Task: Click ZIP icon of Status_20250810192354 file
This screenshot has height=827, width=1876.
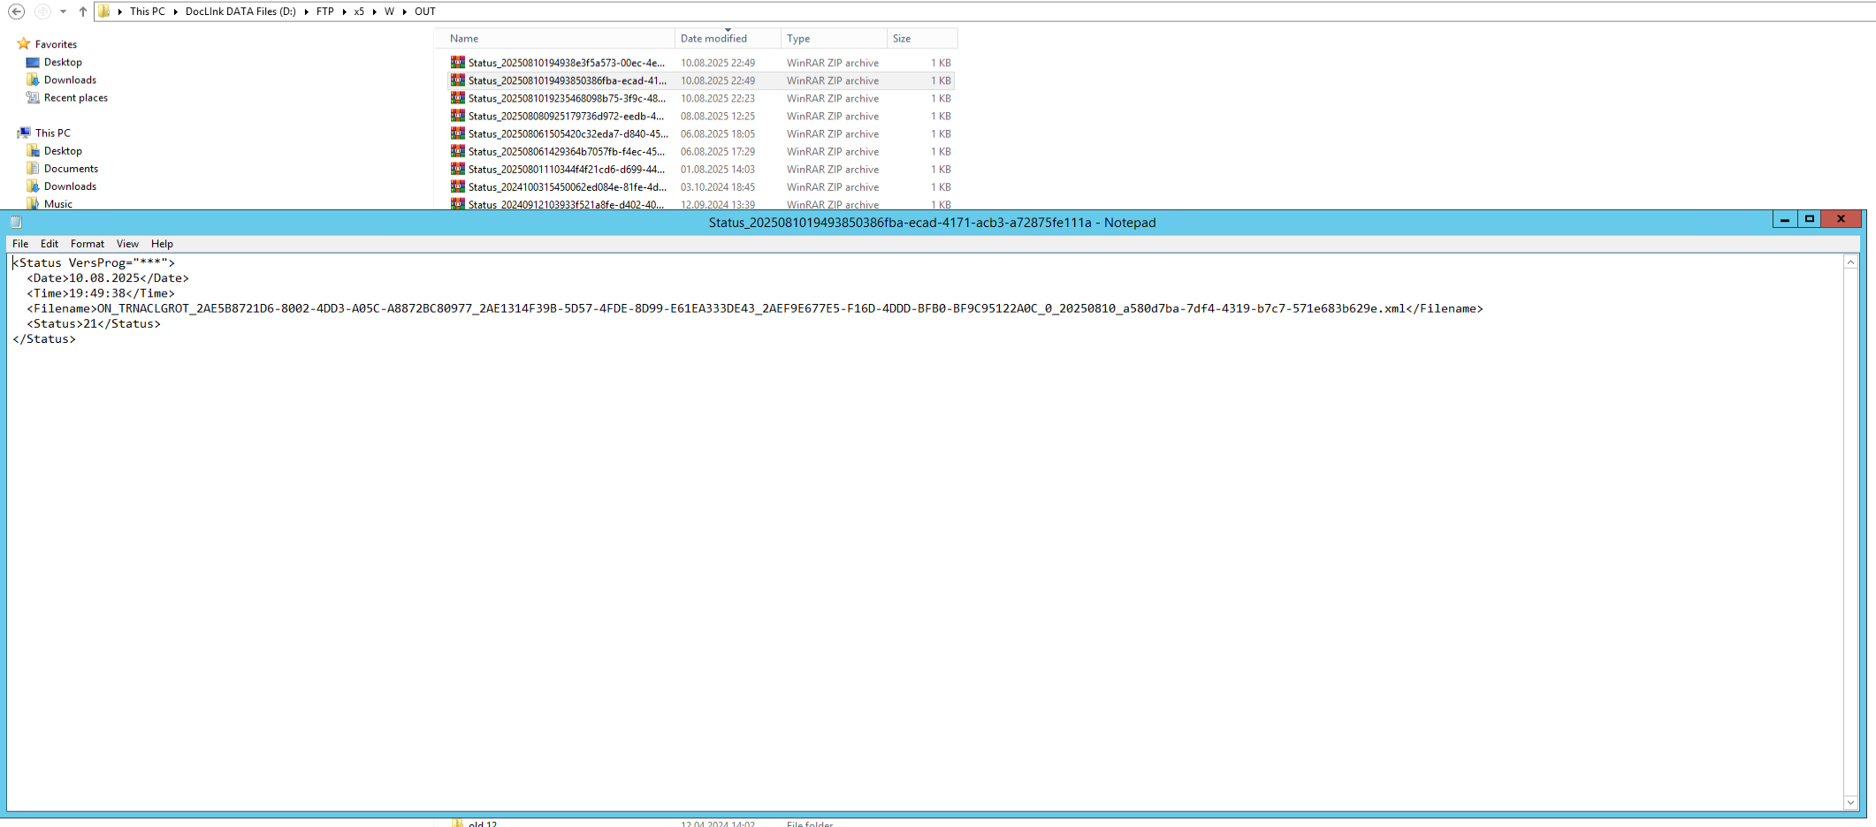Action: tap(457, 97)
